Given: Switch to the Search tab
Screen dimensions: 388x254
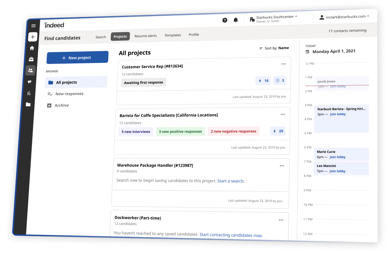Looking at the screenshot, I should coord(101,37).
